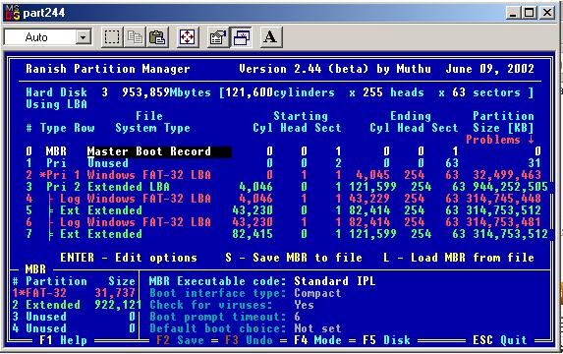This screenshot has width=563, height=354.
Task: Click the Ranish Partition Manager title
Action: point(108,69)
